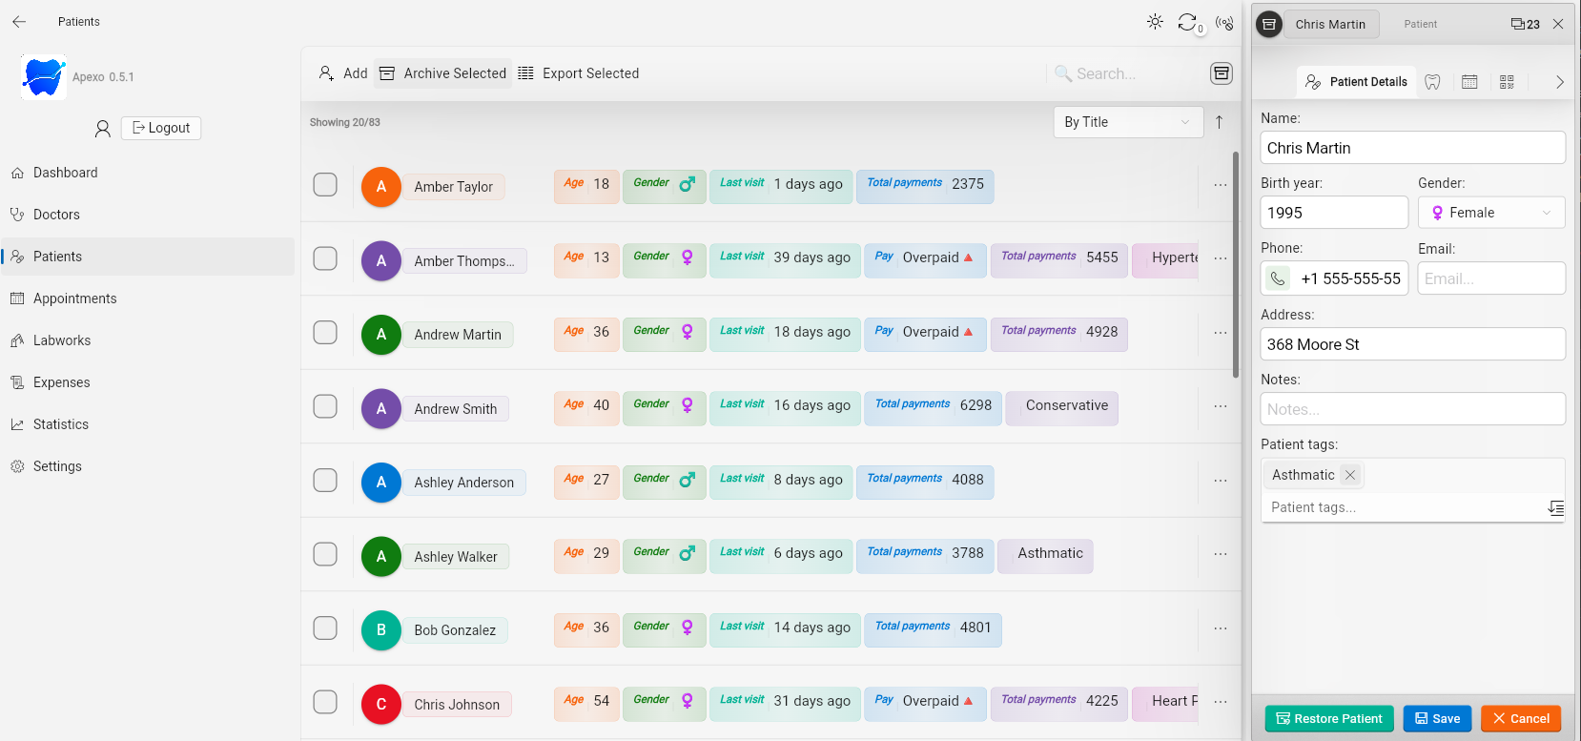Show more tabs with right chevron
The height and width of the screenshot is (741, 1581).
1559,82
